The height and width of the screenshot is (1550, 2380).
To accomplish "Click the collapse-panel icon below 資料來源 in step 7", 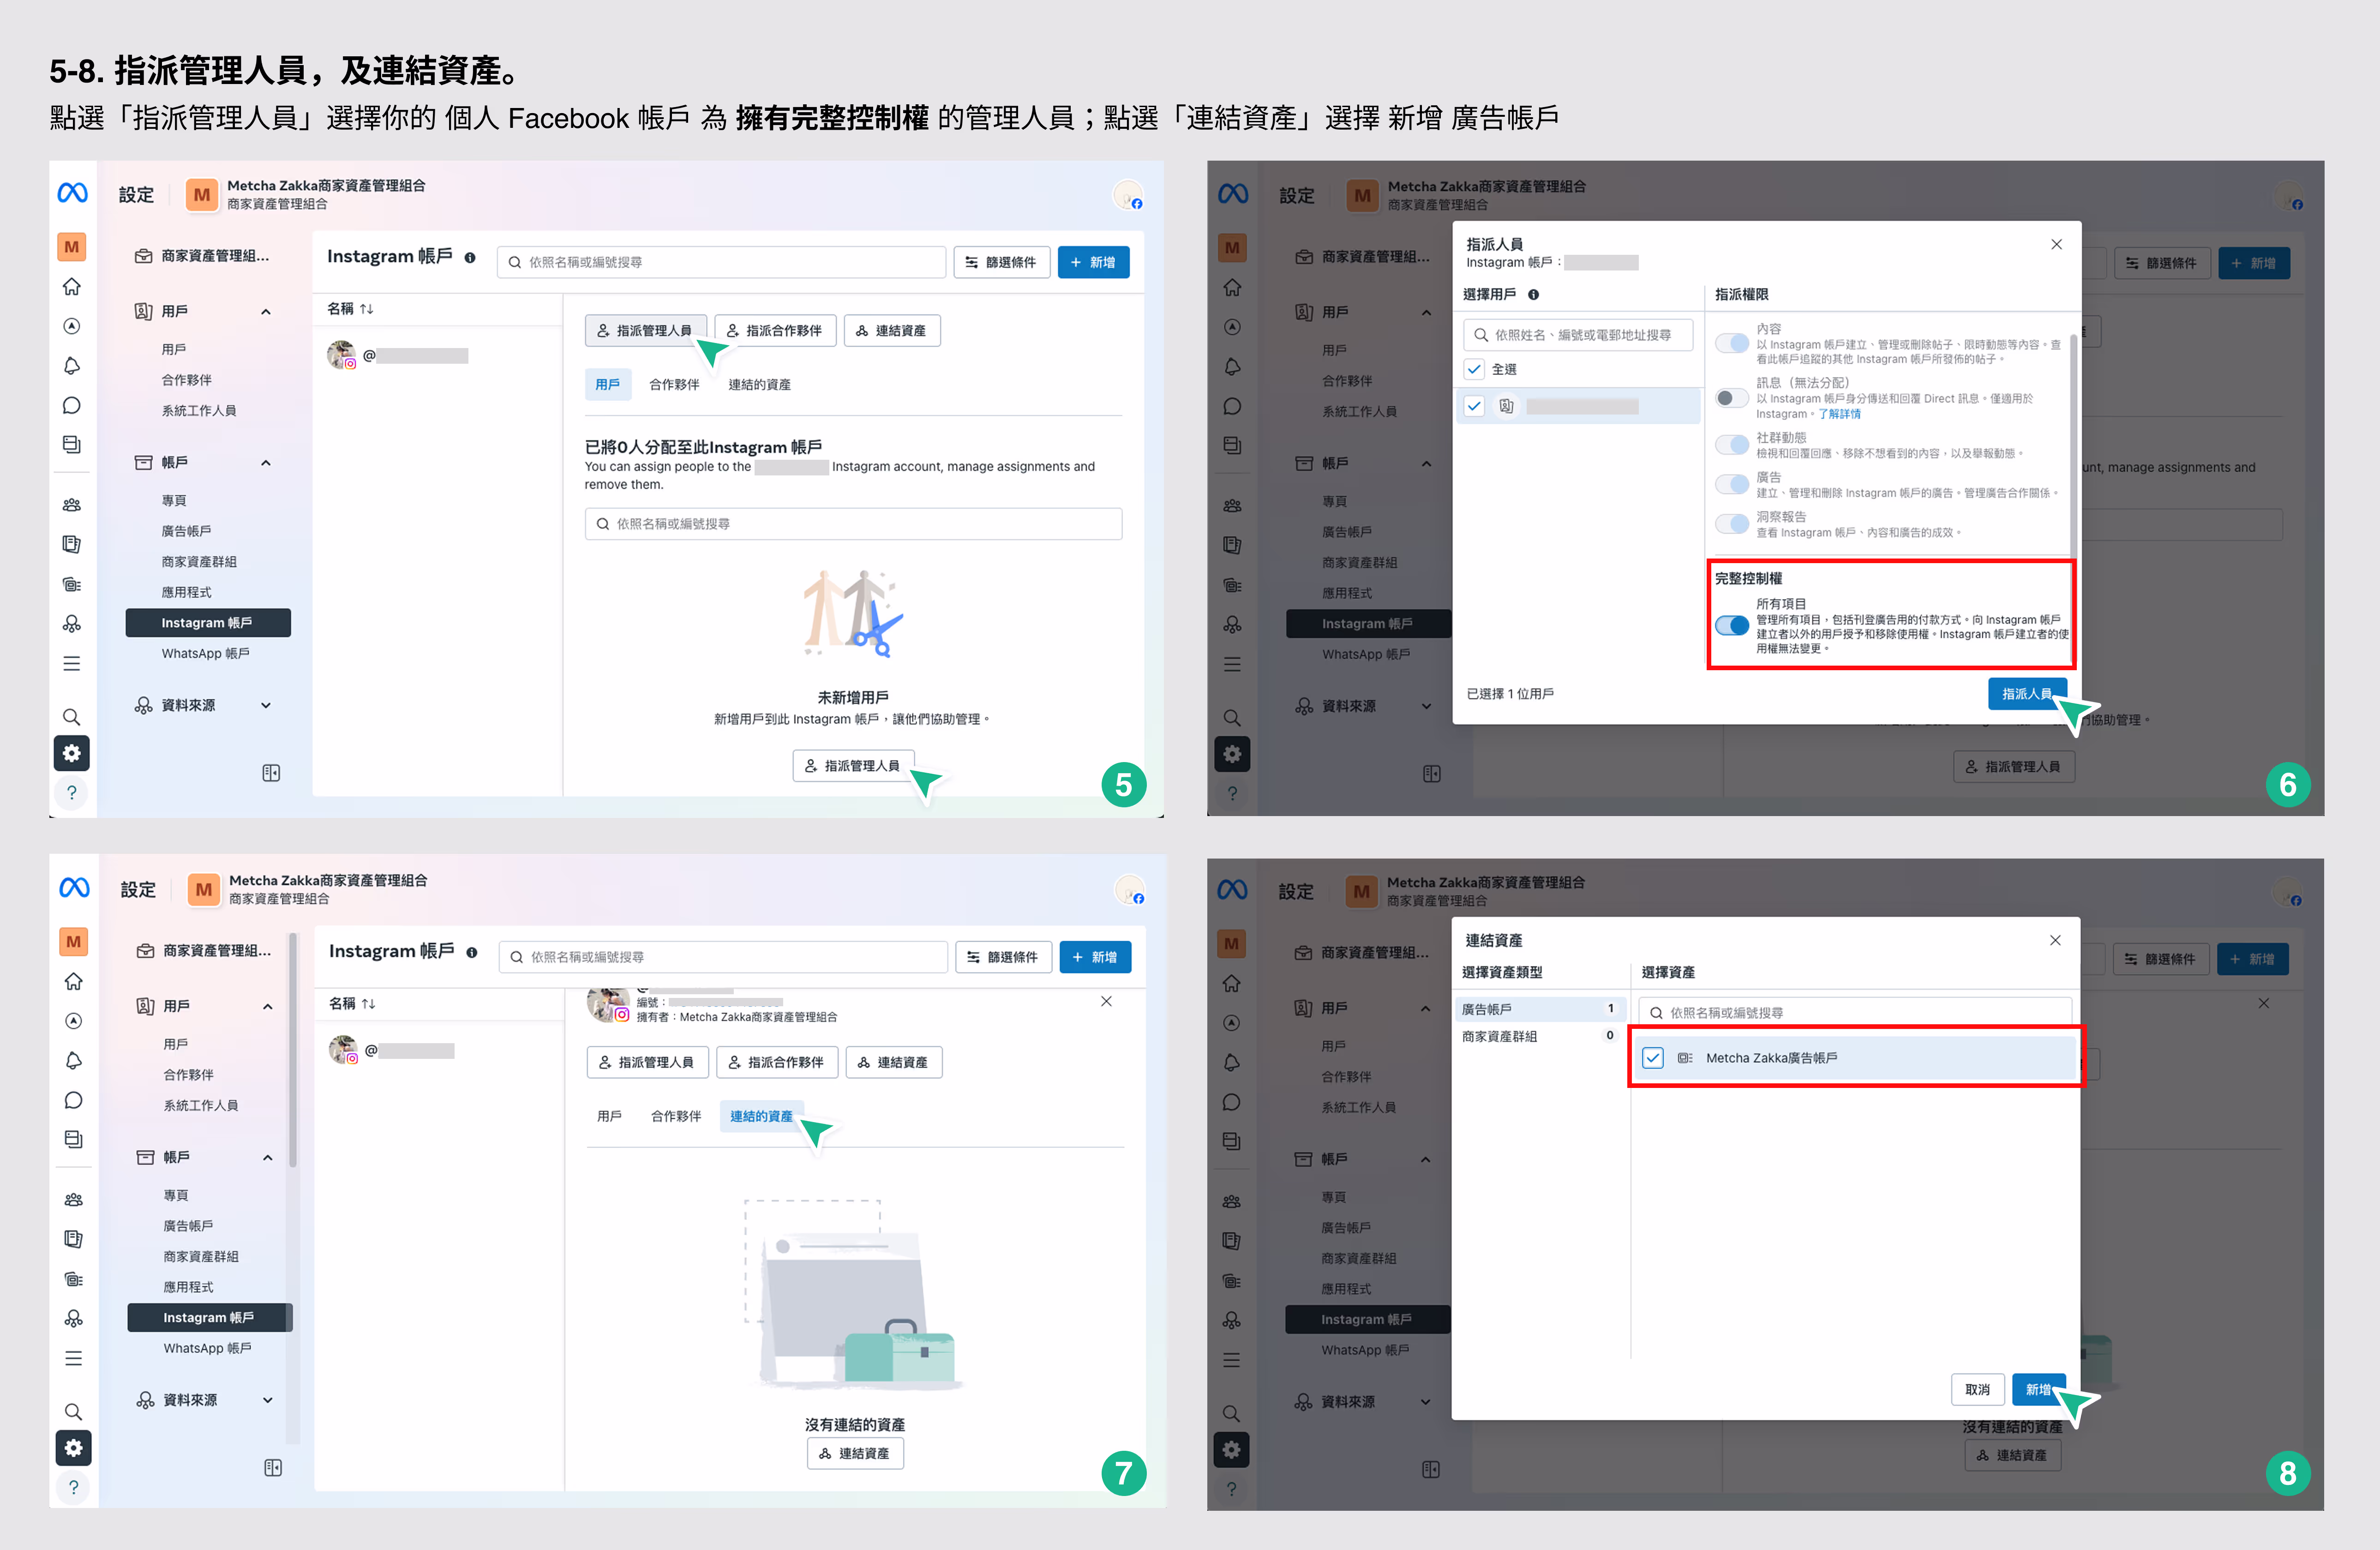I will click(273, 1468).
